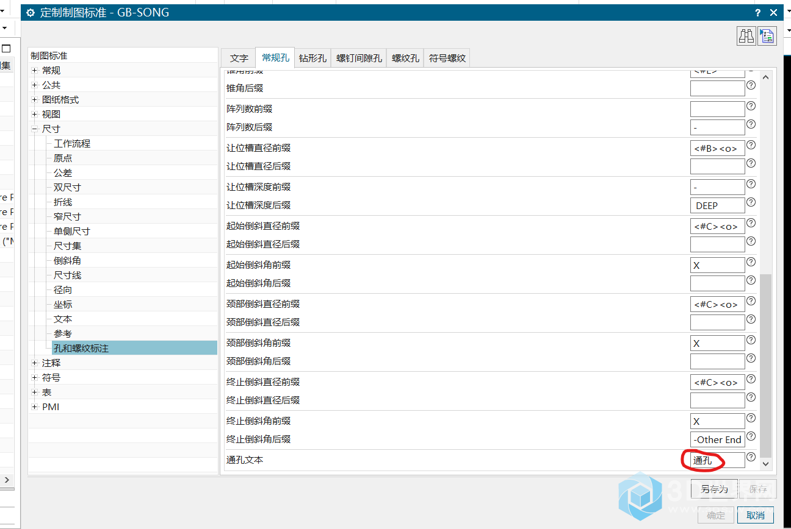Screen dimensions: 791x529
Task: Click the 阵列数后缀 input field
Action: (717, 127)
